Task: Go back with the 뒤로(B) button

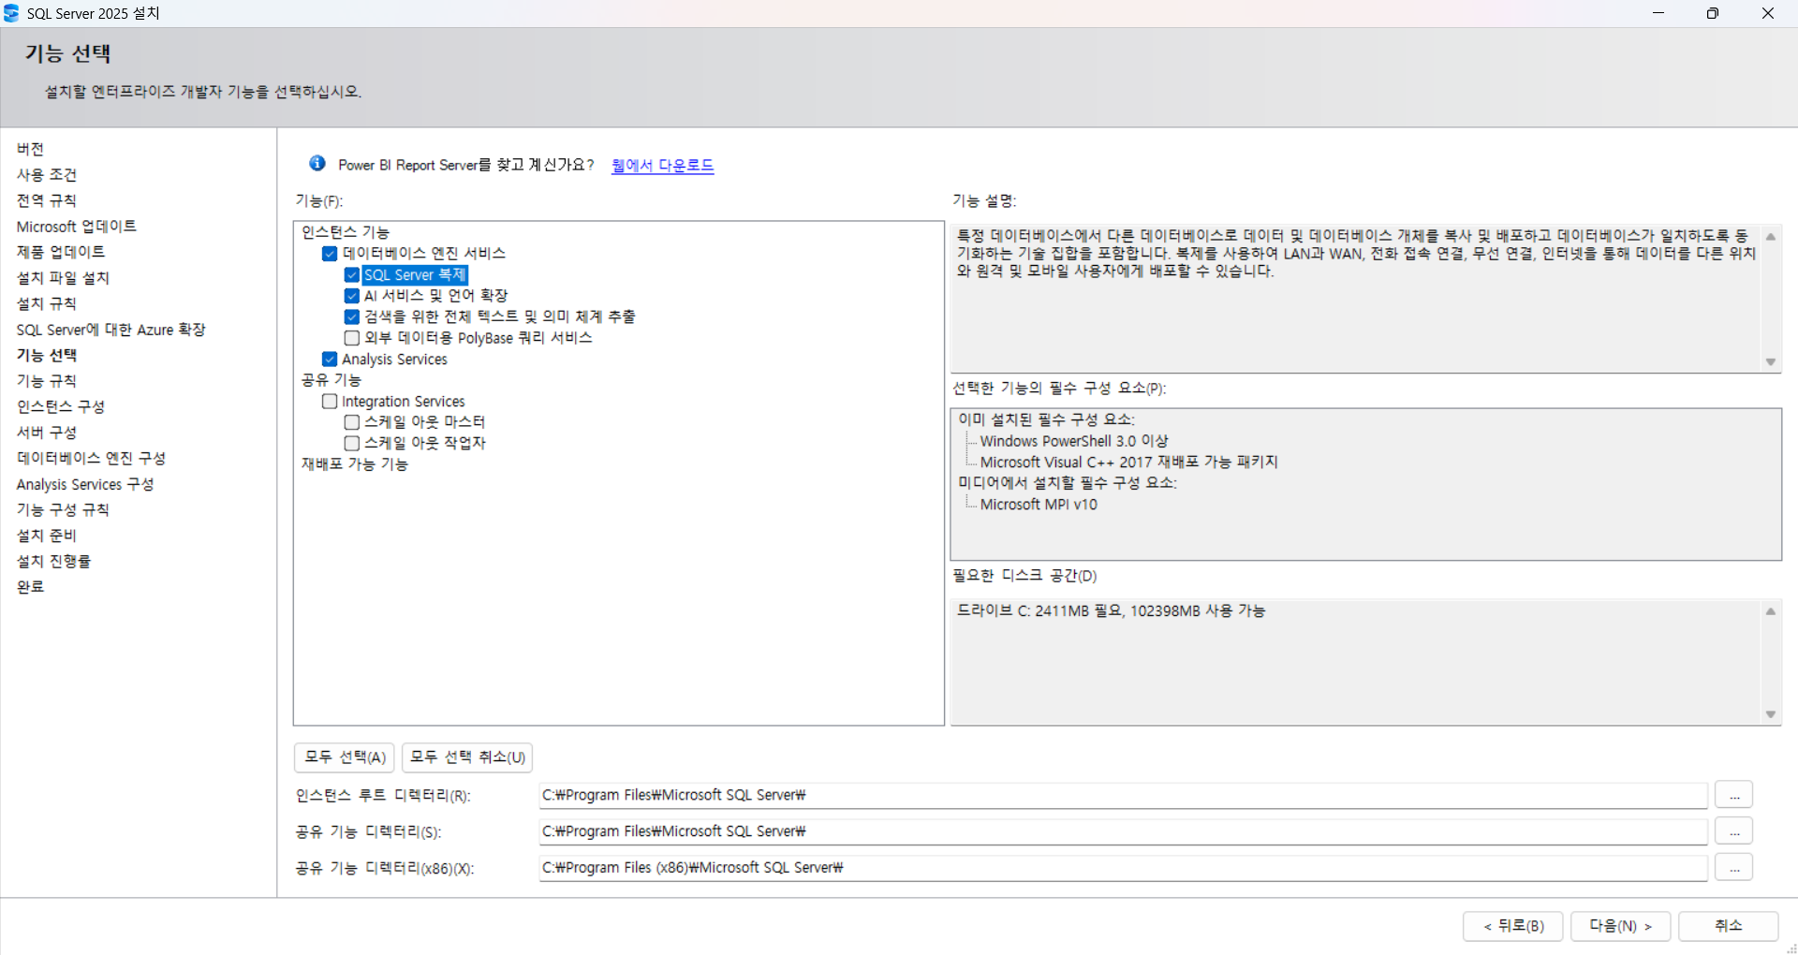Action: pyautogui.click(x=1513, y=926)
